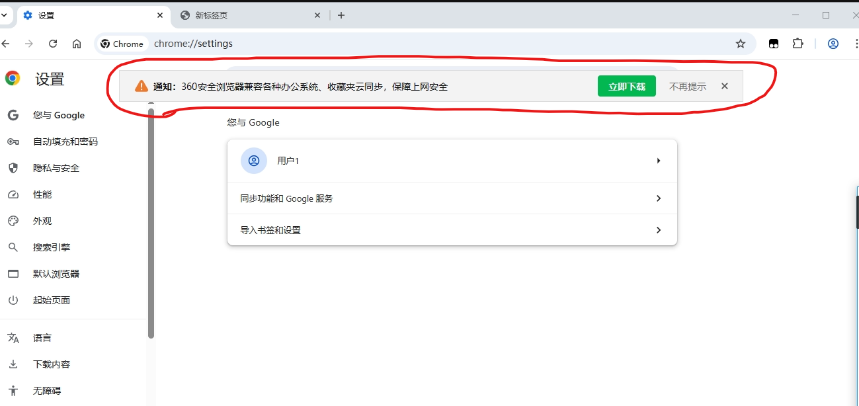859x406 pixels.
Task: Click the translate icon for 语言
Action: [13, 338]
